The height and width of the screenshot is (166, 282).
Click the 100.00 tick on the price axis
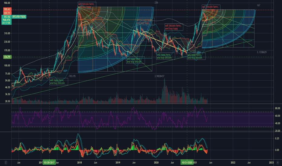click(7, 65)
